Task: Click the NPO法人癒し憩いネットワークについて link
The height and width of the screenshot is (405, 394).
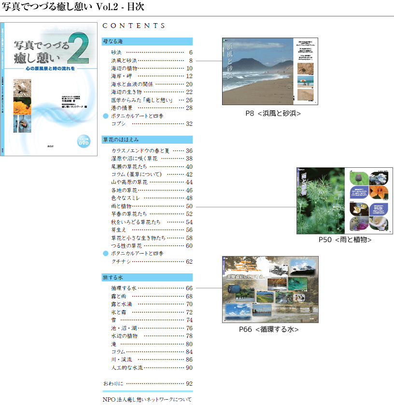Action: click(145, 399)
